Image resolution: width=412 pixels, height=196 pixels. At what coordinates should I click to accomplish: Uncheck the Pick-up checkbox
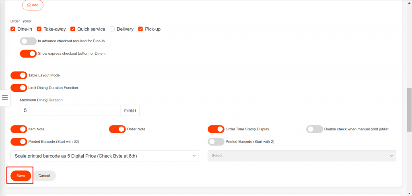140,29
